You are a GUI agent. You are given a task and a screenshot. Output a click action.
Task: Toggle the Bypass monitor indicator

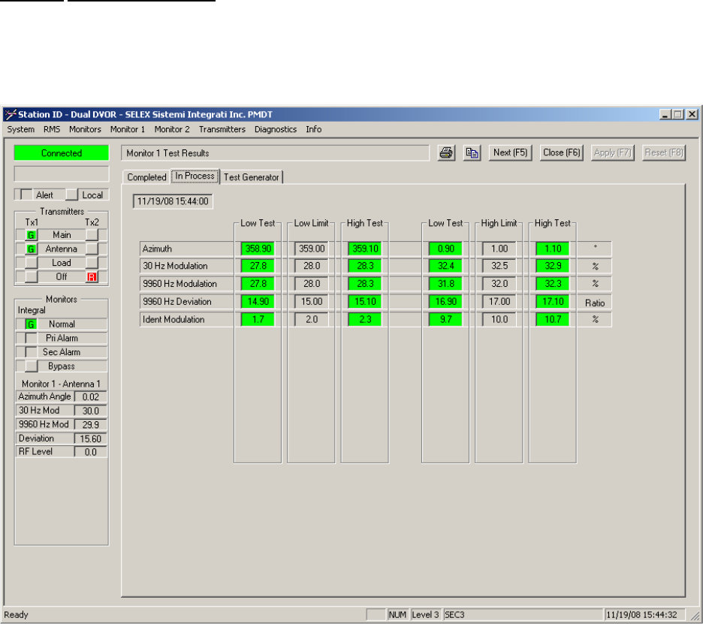(32, 366)
